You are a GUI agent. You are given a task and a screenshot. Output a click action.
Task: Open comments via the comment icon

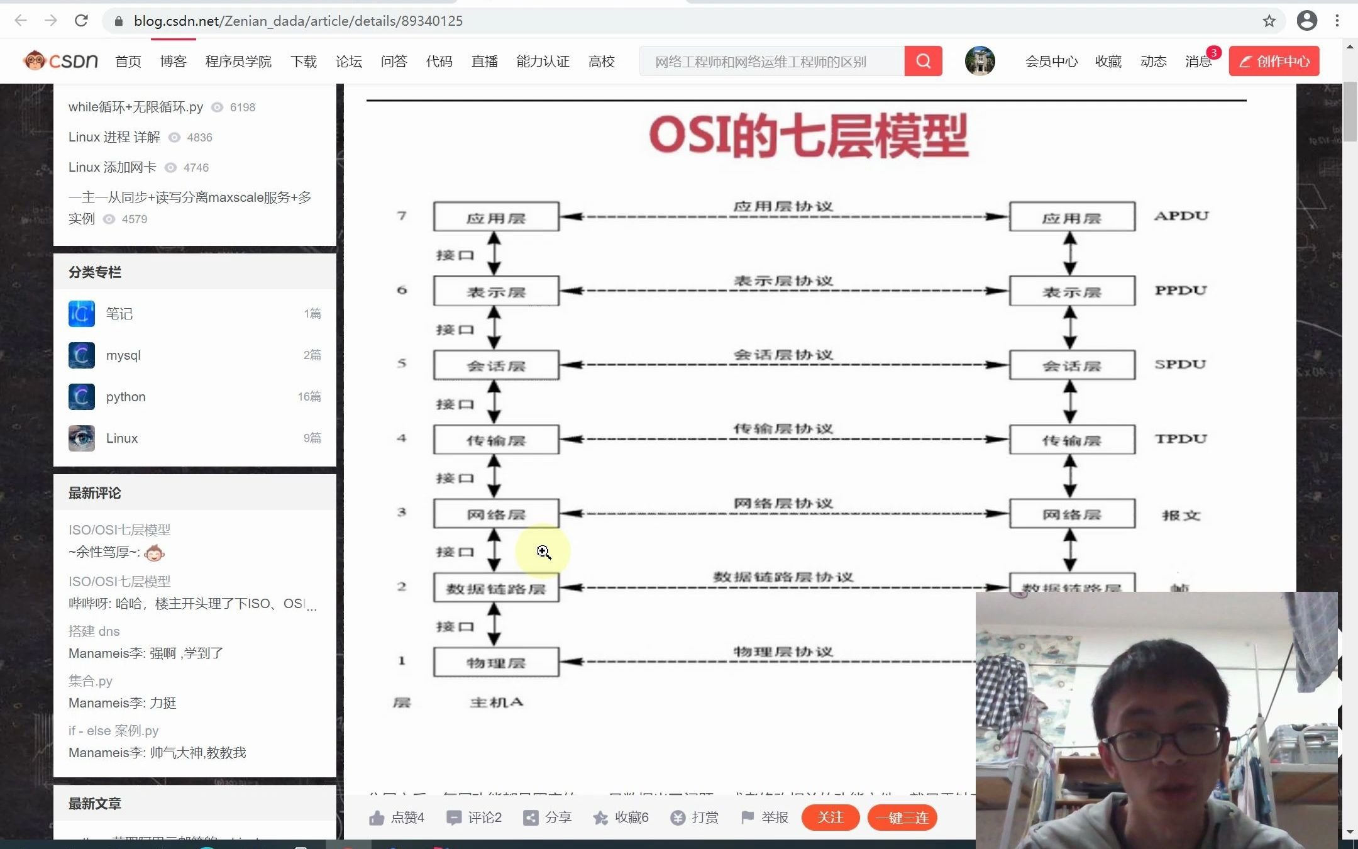453,818
